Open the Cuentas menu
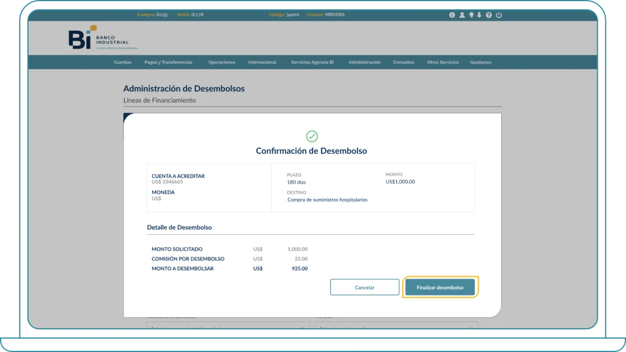The height and width of the screenshot is (352, 626). click(122, 62)
